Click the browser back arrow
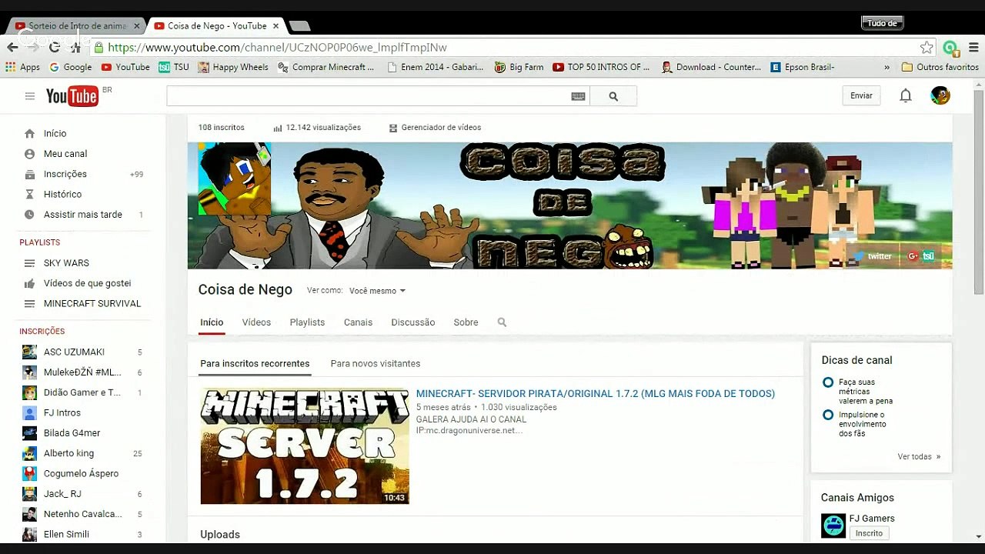Viewport: 985px width, 554px height. point(12,47)
